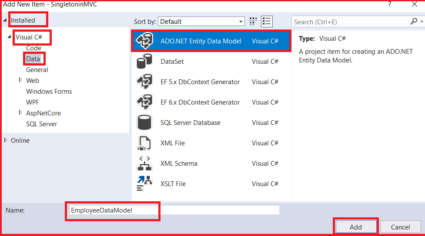The width and height of the screenshot is (425, 236).
Task: Collapse the Visual C# node
Action: (9, 36)
